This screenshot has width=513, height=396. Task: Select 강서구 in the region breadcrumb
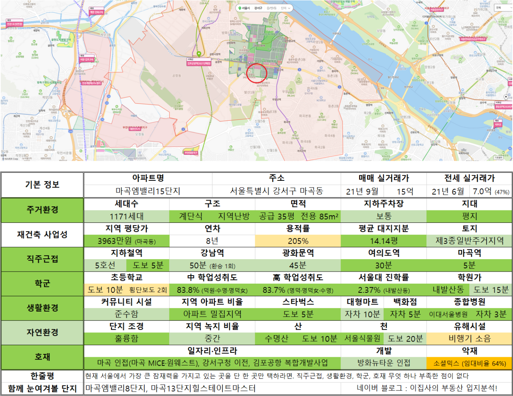(x=258, y=8)
